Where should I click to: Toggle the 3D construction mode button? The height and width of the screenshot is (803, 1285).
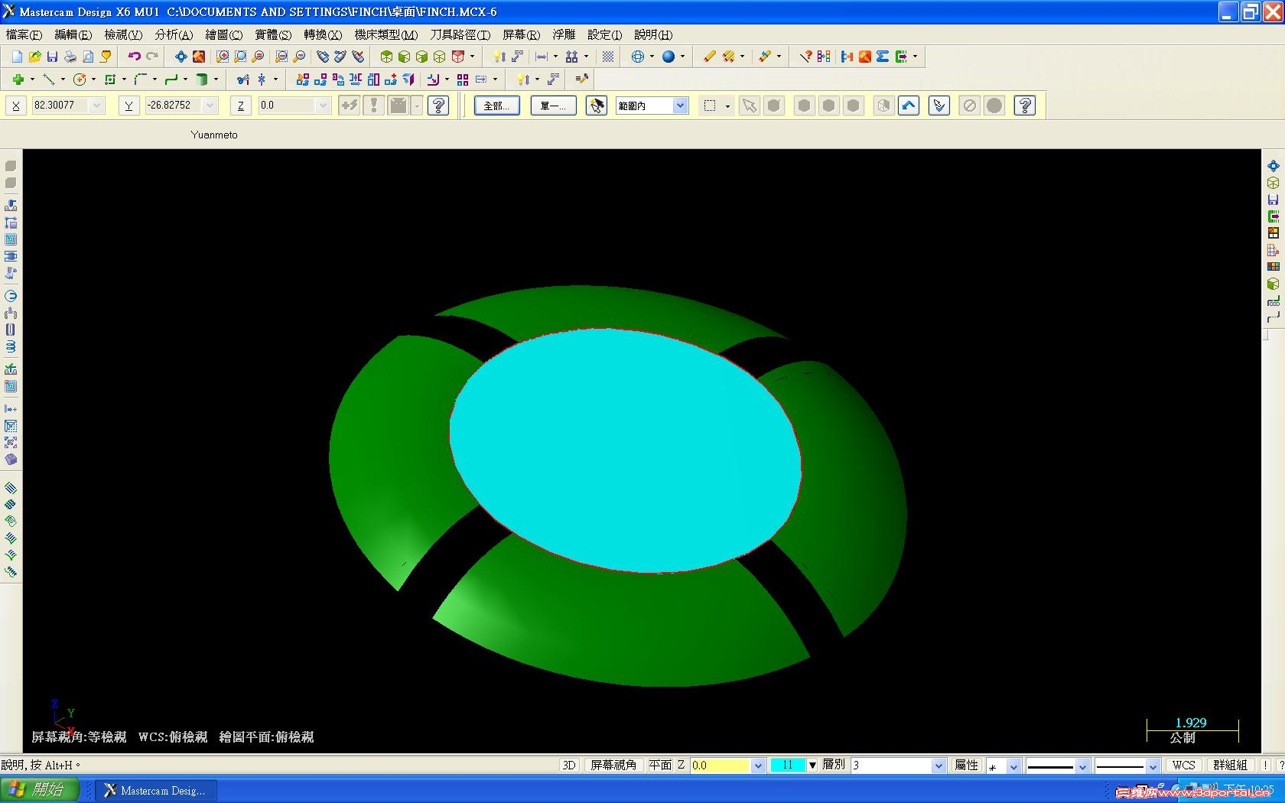(569, 765)
